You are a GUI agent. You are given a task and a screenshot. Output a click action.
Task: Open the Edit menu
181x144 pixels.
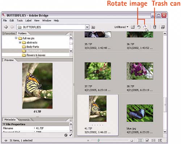[x=12, y=21]
